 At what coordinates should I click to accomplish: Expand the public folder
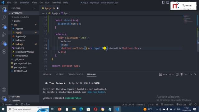coord(24,21)
